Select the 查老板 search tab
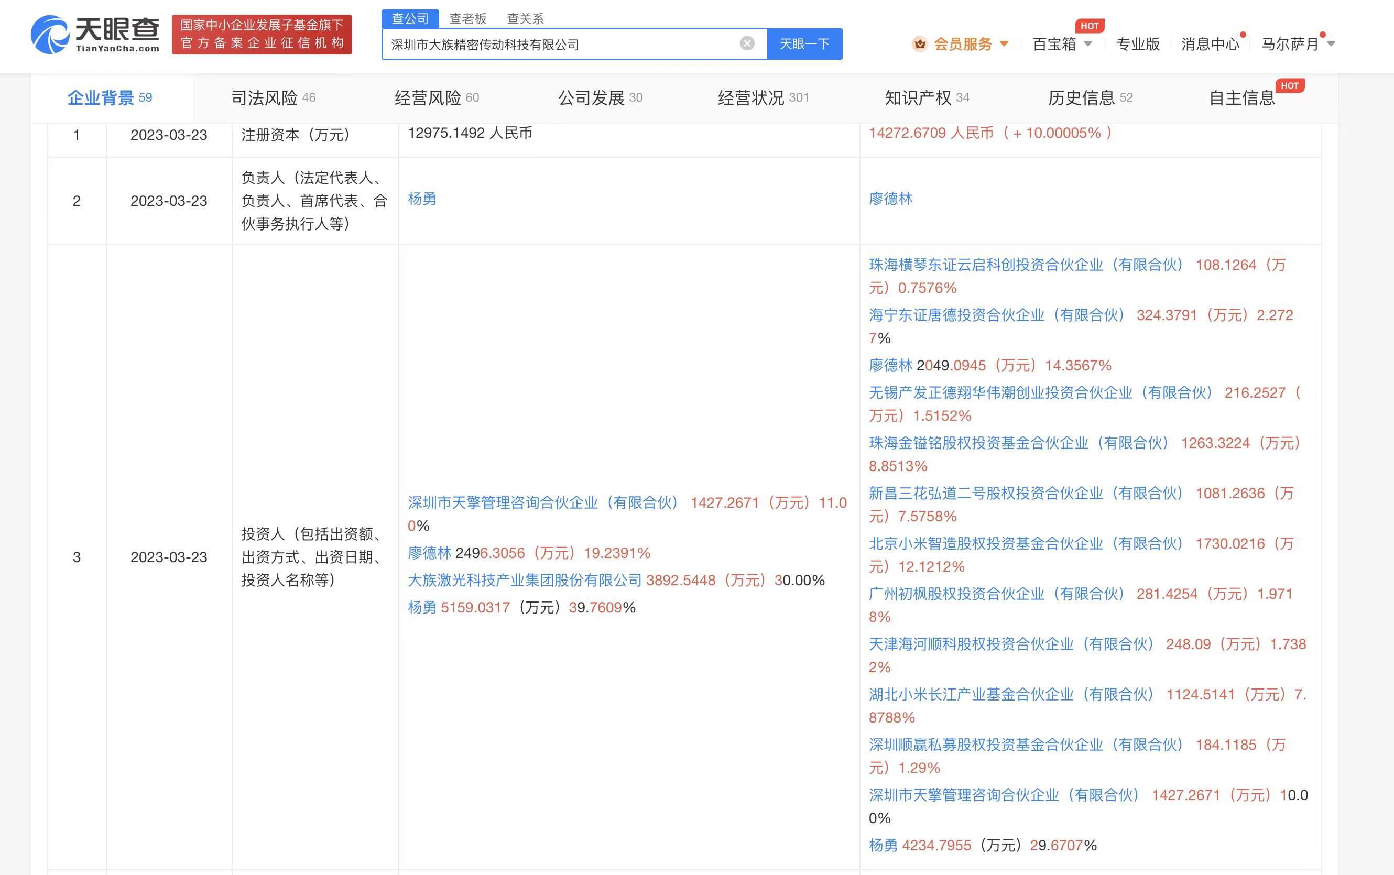1394x875 pixels. (467, 18)
